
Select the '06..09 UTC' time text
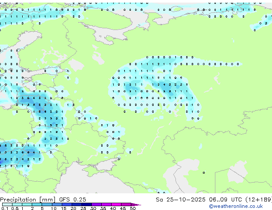point(225,200)
